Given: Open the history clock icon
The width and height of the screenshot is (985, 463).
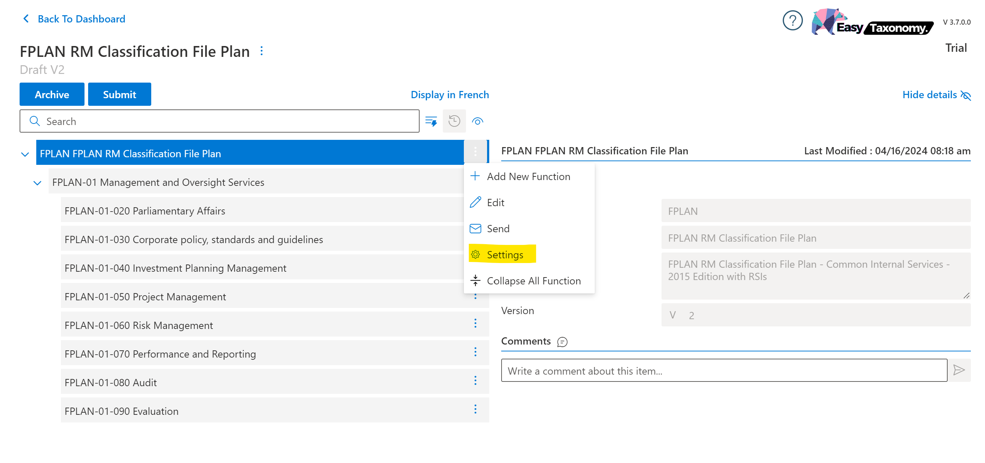Looking at the screenshot, I should click(454, 121).
